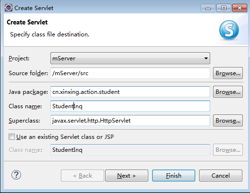Minimize the Create Servlet dialog
The image size is (250, 193).
point(208,8)
